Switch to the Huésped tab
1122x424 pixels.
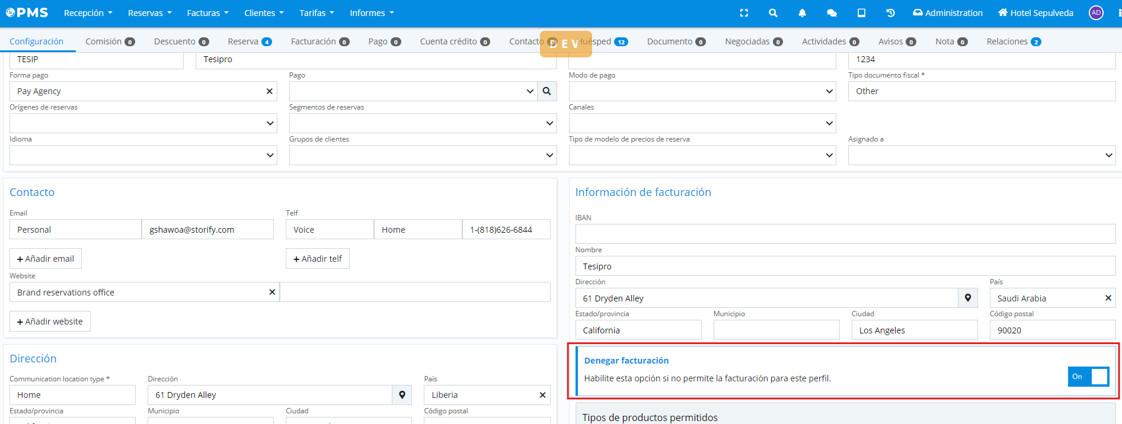[x=603, y=41]
